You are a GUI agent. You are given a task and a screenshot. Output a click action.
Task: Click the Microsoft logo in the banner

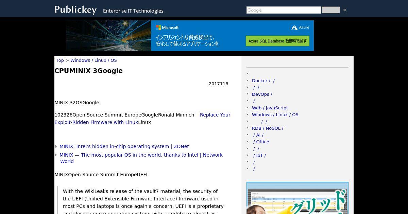167,28
